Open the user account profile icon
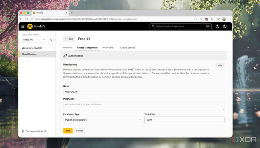Viewport: 260px width, 148px height. coord(225,26)
